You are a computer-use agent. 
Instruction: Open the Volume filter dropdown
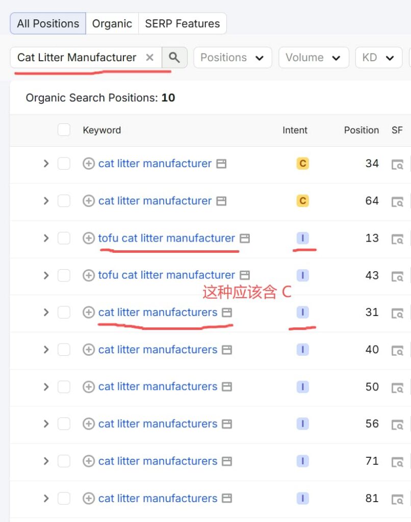coord(314,58)
